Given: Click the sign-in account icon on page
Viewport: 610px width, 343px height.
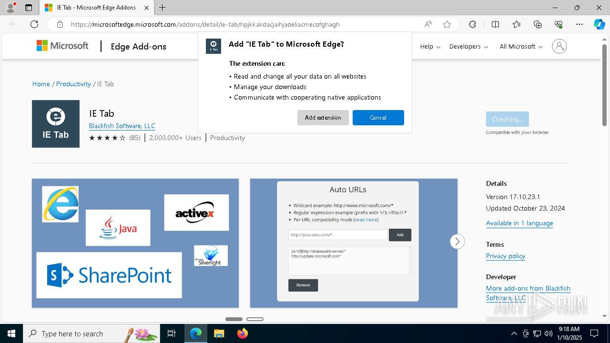Looking at the screenshot, I should pos(559,46).
